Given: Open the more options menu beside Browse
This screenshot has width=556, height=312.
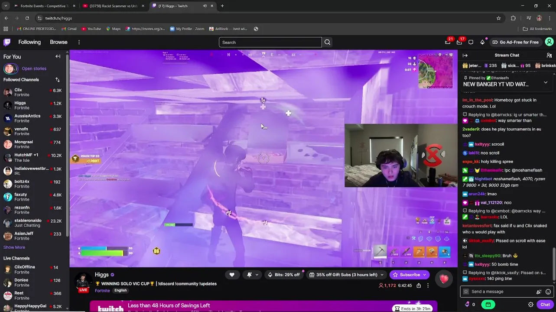Looking at the screenshot, I should pos(79,42).
